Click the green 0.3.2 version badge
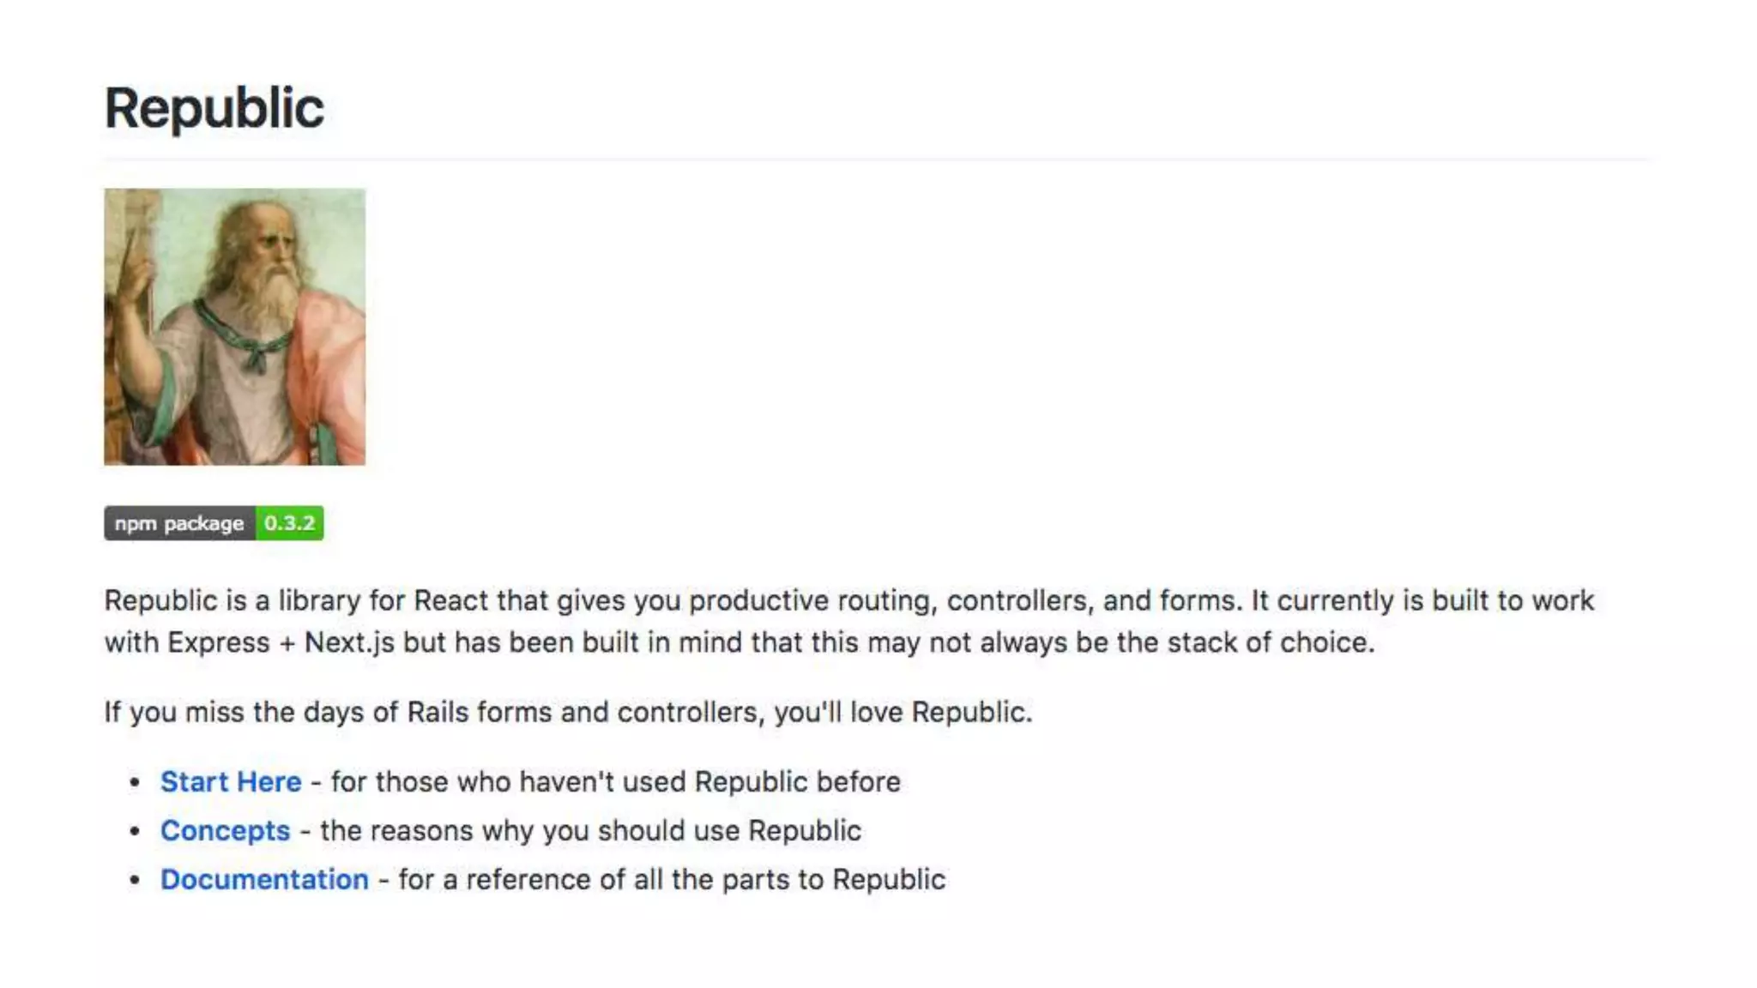The width and height of the screenshot is (1757, 988). tap(290, 523)
